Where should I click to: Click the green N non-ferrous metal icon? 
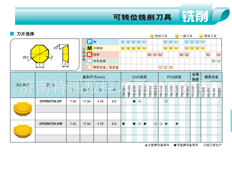tap(90, 61)
